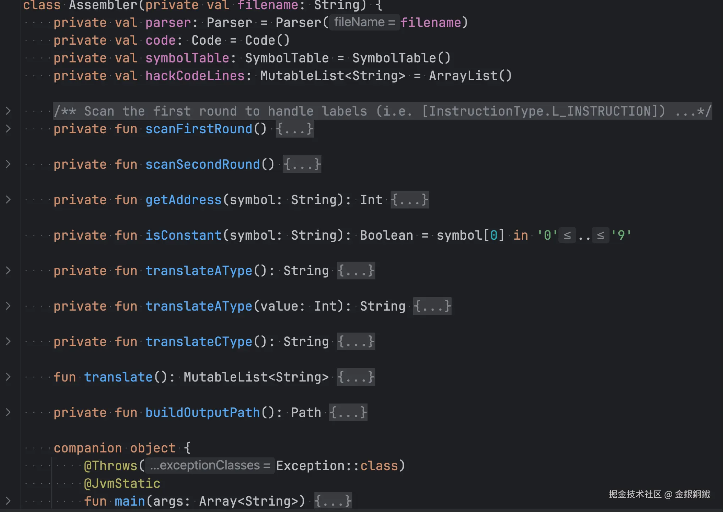Click the isConstant function name
The image size is (723, 512).
(x=183, y=235)
